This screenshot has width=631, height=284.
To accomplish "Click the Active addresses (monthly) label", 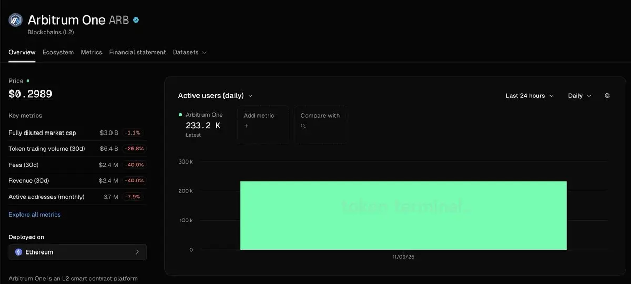I will pos(46,197).
